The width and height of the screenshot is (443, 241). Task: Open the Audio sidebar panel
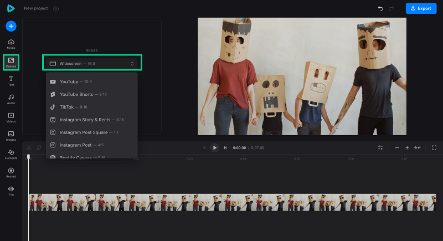[x=11, y=99]
